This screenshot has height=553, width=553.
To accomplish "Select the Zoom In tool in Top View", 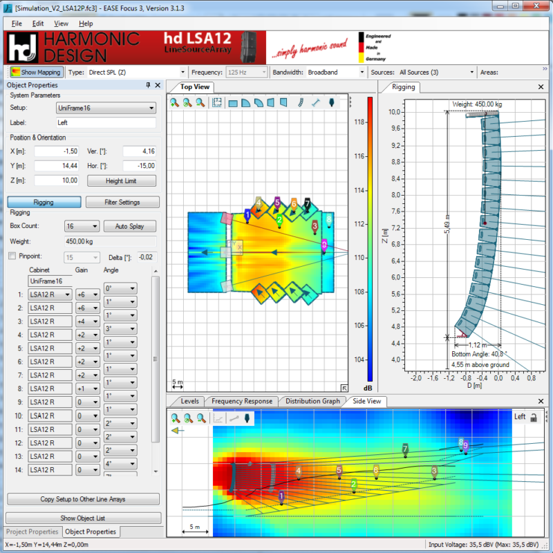I will [x=175, y=103].
